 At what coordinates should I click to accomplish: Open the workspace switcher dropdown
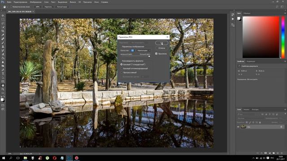(282, 7)
